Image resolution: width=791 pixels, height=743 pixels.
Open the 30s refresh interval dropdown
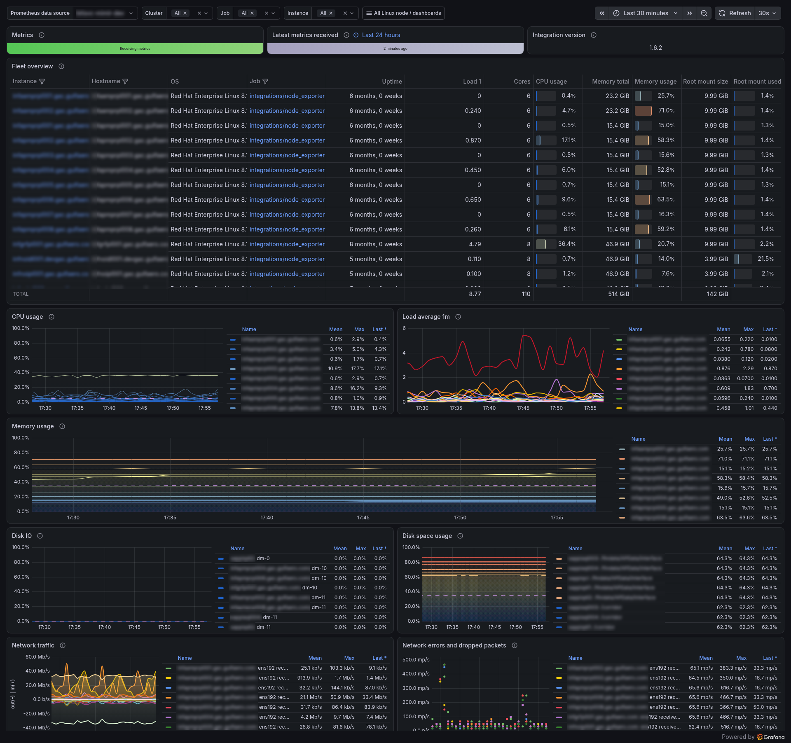768,13
